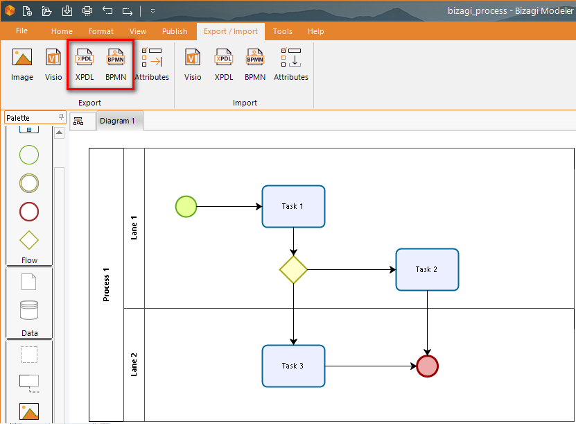Open a file using quick access folder icon
576x424 pixels.
pyautogui.click(x=46, y=11)
